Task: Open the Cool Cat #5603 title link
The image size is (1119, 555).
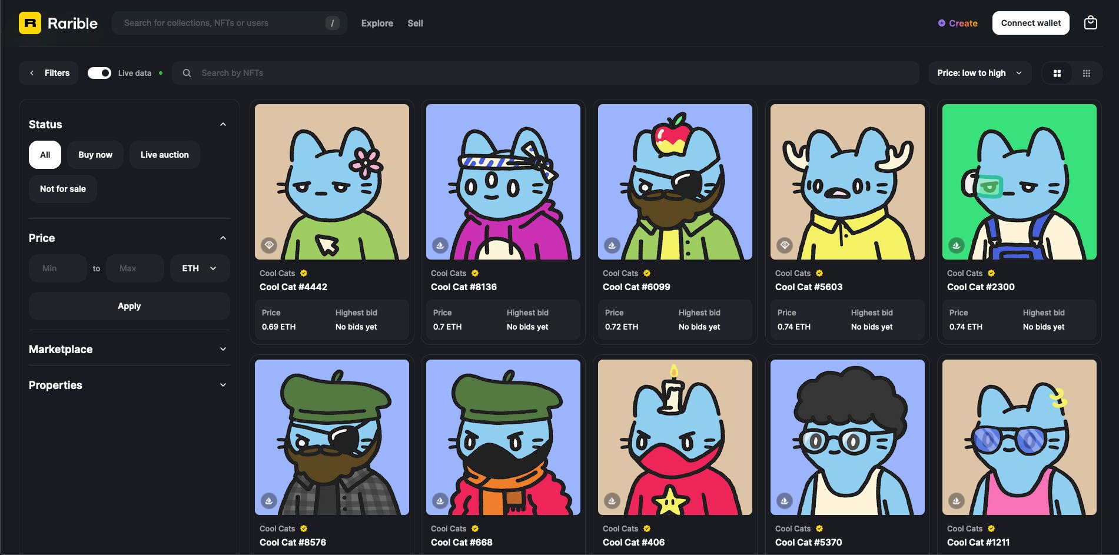Action: tap(809, 287)
